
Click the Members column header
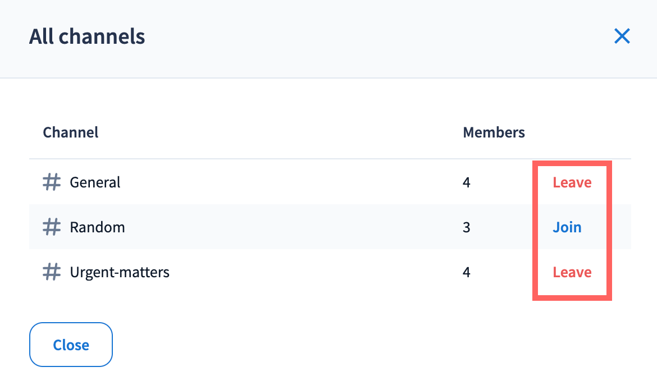click(494, 132)
